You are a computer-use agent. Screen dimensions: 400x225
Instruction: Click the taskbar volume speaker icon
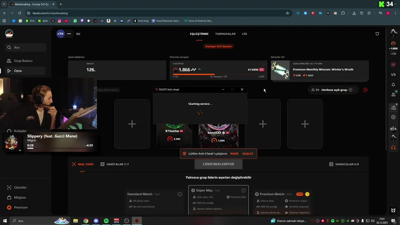tap(373, 221)
